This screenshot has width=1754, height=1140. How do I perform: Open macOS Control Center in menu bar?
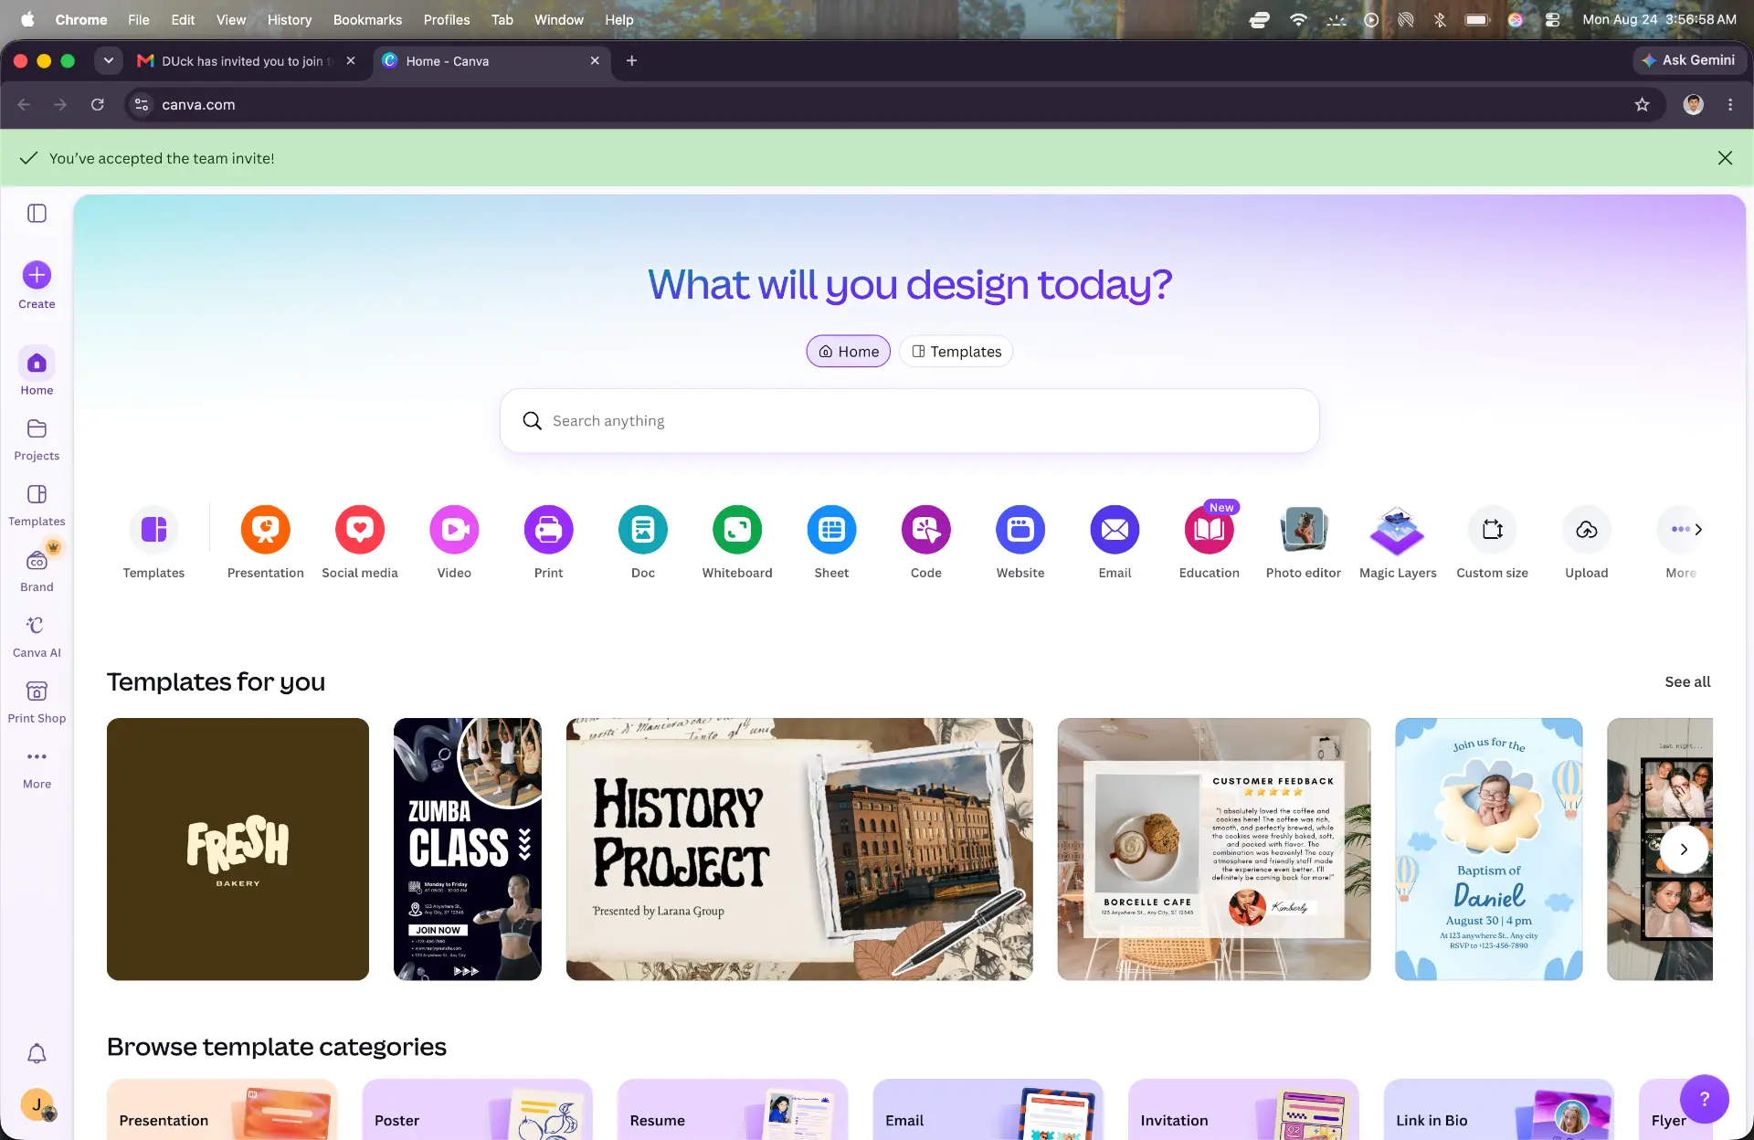tap(1552, 19)
